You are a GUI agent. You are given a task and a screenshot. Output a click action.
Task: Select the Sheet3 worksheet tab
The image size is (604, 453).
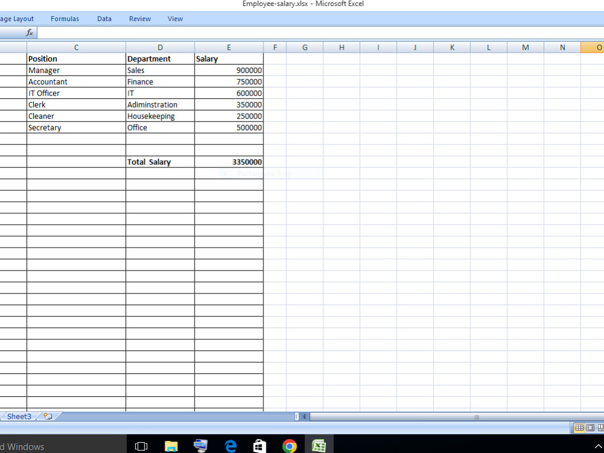(x=19, y=416)
